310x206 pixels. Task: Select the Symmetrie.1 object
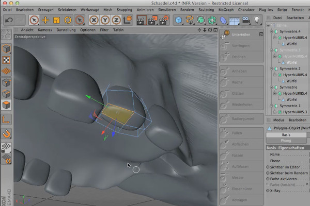click(290, 106)
